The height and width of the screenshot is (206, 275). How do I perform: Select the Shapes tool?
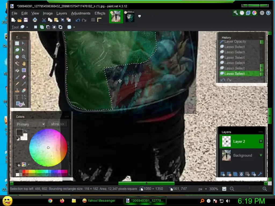click(x=20, y=104)
